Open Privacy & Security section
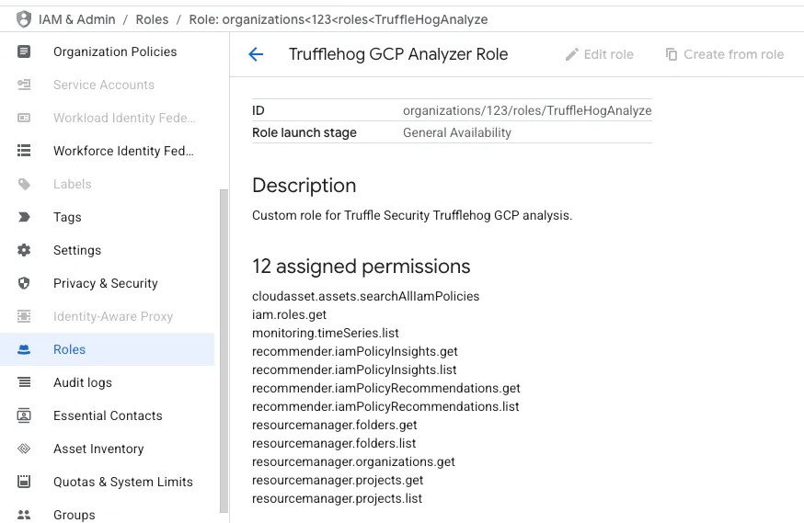The image size is (804, 523). click(106, 283)
